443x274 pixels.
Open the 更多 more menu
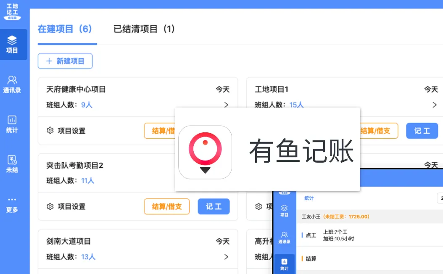pyautogui.click(x=12, y=205)
